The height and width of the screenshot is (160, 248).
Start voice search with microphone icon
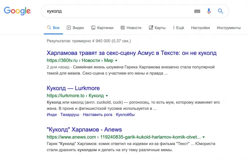coord(209,11)
